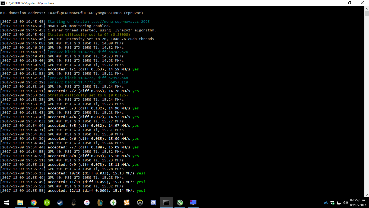Click the GPU line reading 15.51 MH/s

(62, 130)
